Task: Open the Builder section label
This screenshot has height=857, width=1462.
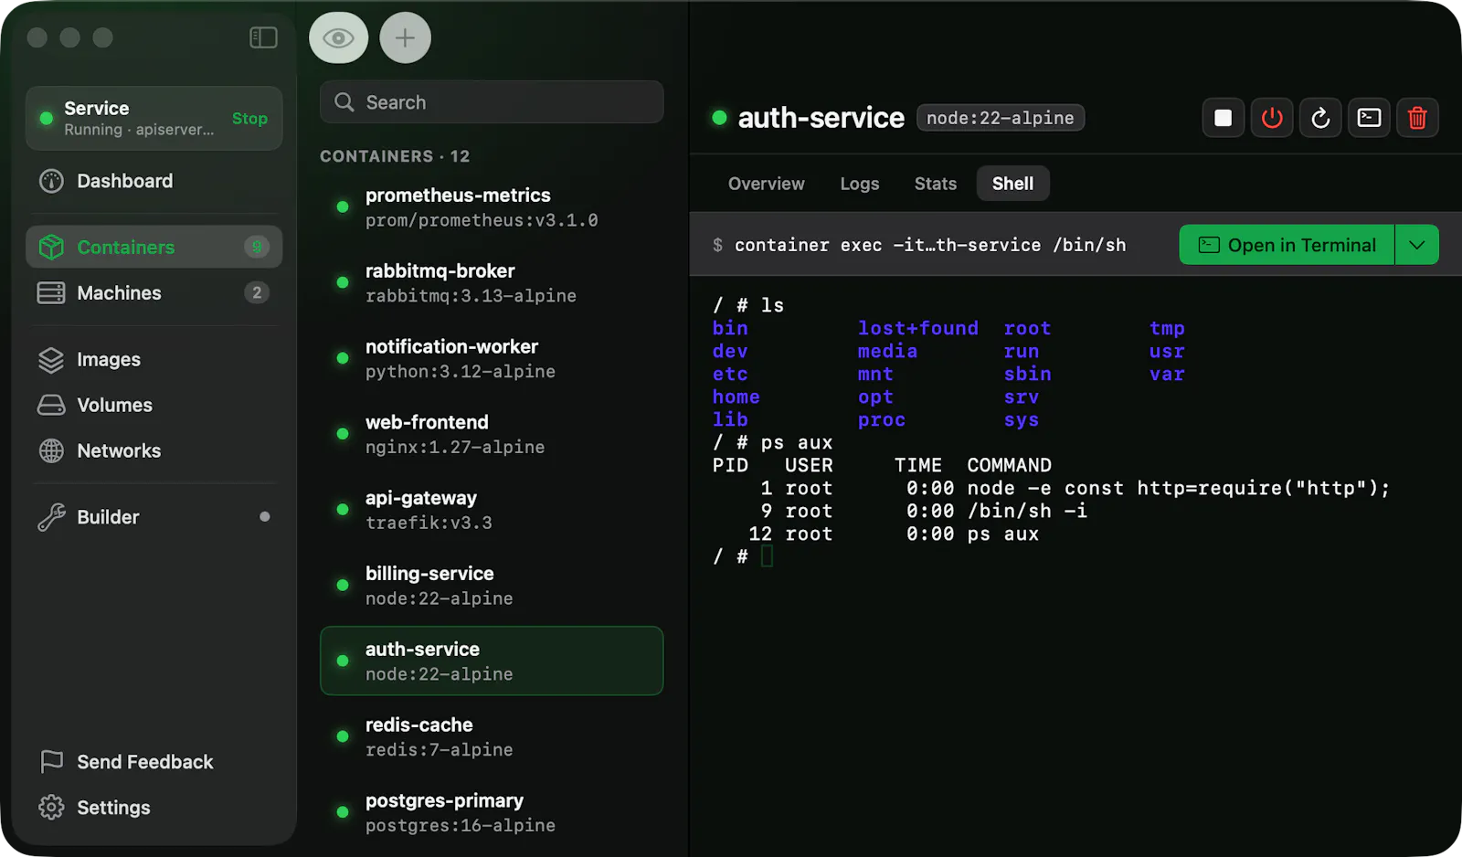Action: (108, 517)
